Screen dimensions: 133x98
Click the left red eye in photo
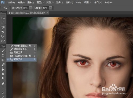pyautogui.click(x=82, y=63)
